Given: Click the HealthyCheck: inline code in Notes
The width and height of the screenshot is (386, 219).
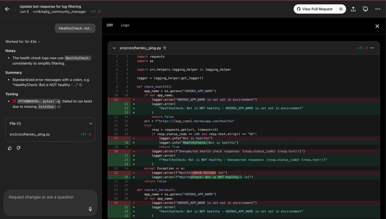Looking at the screenshot, I should [x=78, y=58].
